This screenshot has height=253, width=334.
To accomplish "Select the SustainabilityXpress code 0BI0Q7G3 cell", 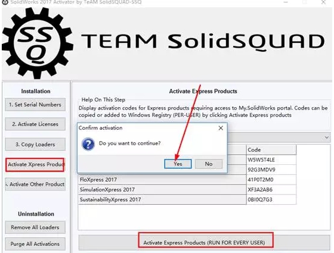I will point(271,199).
